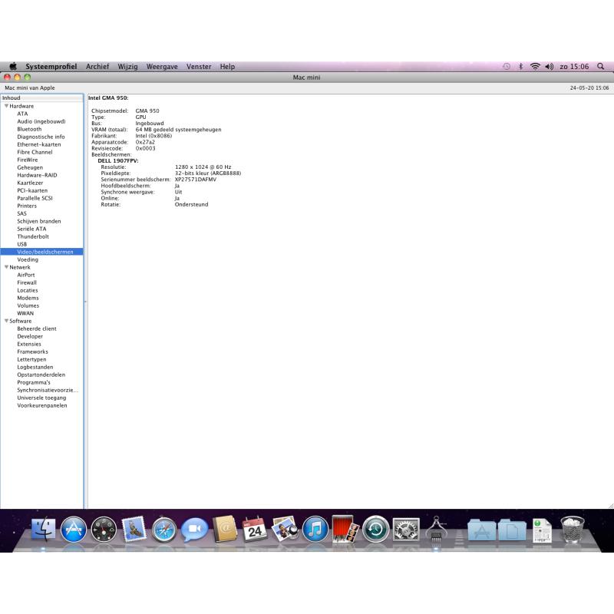Open Applications folder stack in dock
The width and height of the screenshot is (614, 614).
pos(482,530)
